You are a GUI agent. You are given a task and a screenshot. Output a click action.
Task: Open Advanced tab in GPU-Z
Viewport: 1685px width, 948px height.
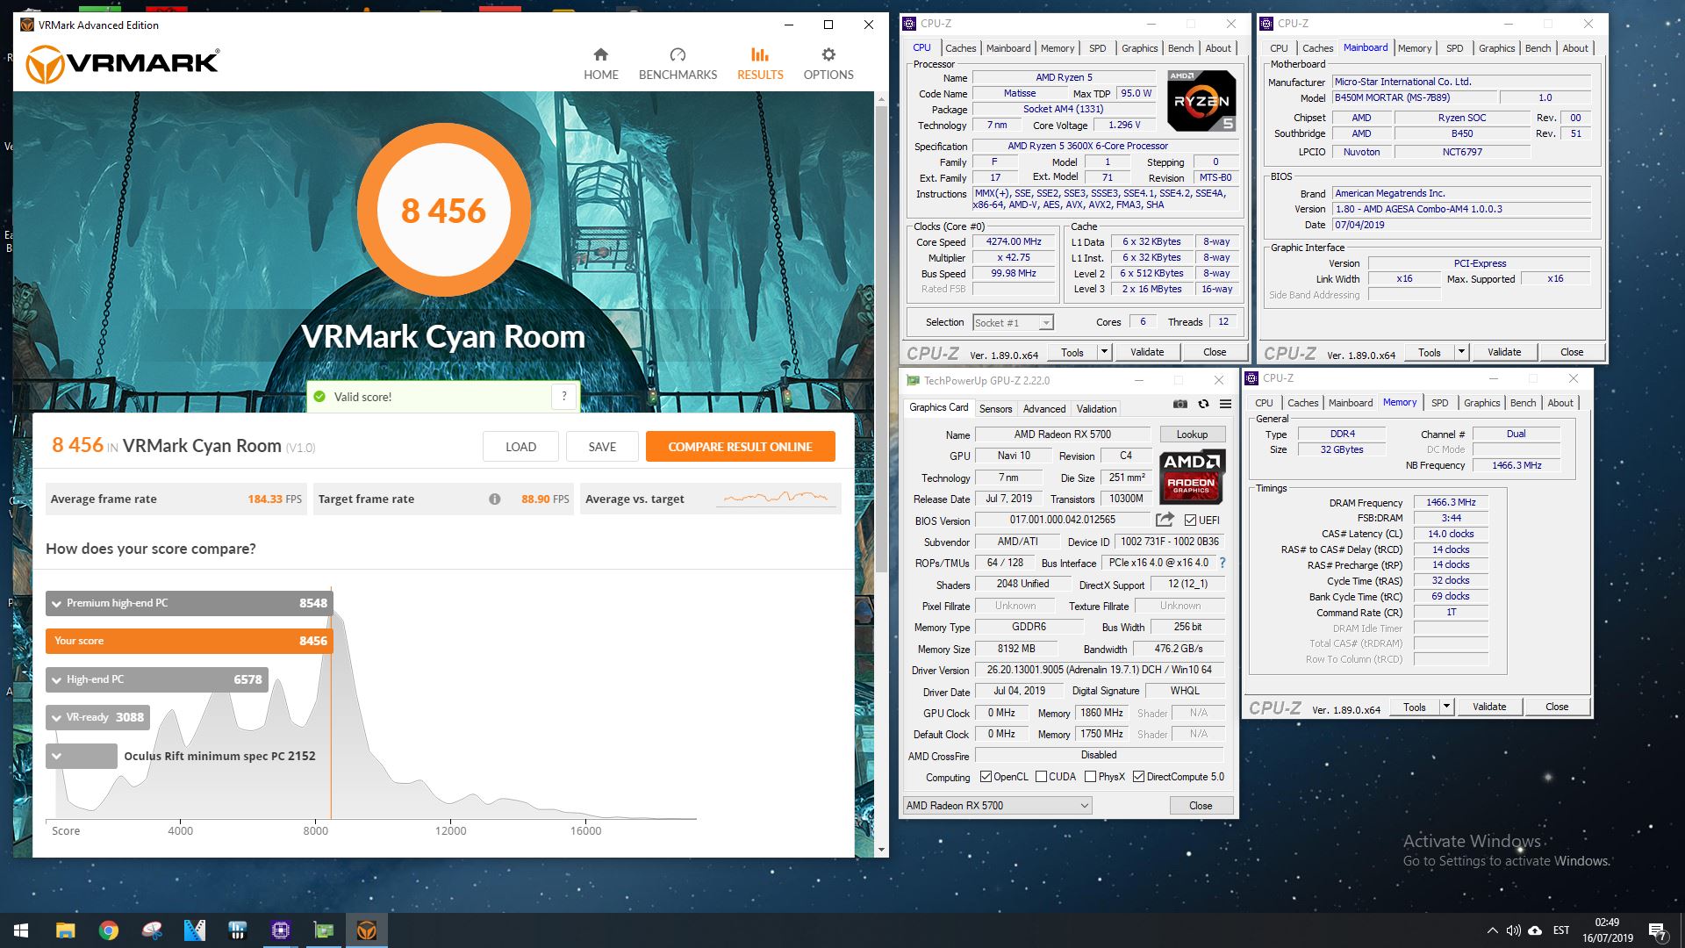(x=1044, y=409)
